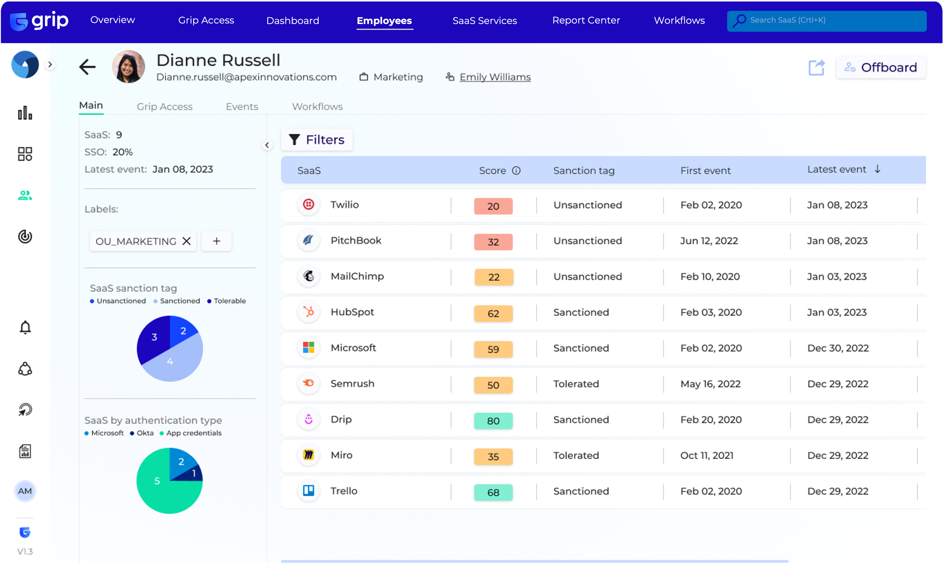
Task: Switch to the Grip Access profile tab
Action: pyautogui.click(x=165, y=106)
